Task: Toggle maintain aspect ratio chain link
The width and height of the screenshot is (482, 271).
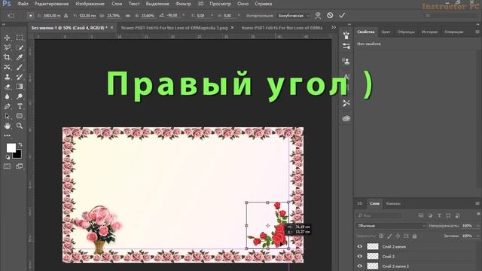Action: pyautogui.click(x=127, y=15)
